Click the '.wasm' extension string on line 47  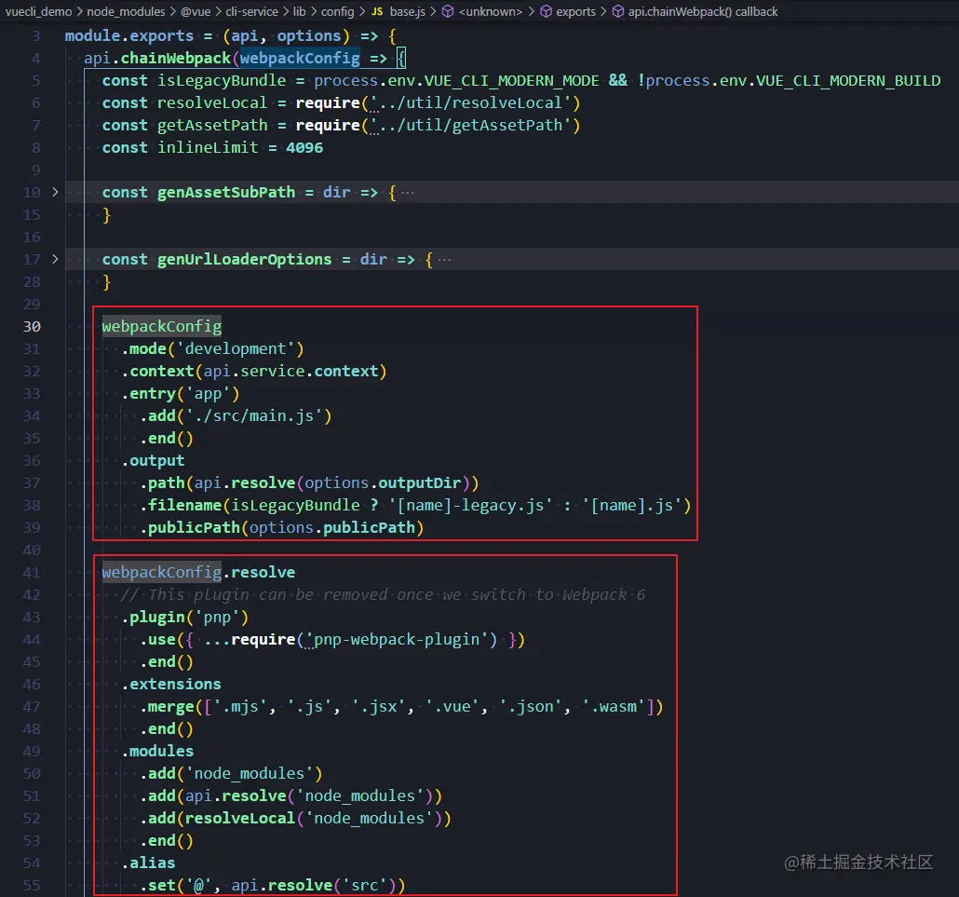pos(613,707)
